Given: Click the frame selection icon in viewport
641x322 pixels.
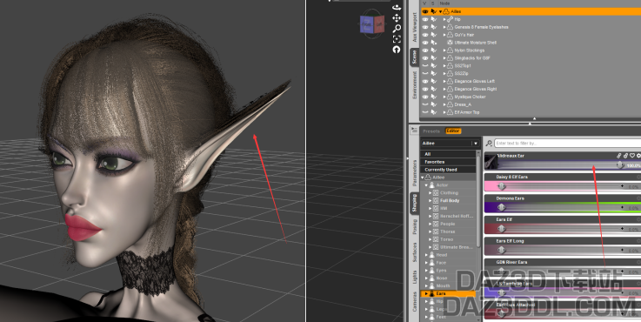Looking at the screenshot, I should 396,39.
